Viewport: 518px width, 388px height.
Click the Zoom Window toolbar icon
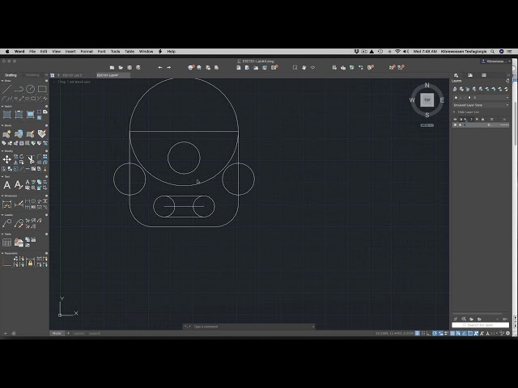coord(295,68)
